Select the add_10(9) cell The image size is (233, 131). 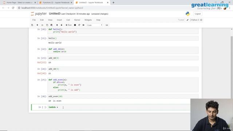[x=123, y=58]
